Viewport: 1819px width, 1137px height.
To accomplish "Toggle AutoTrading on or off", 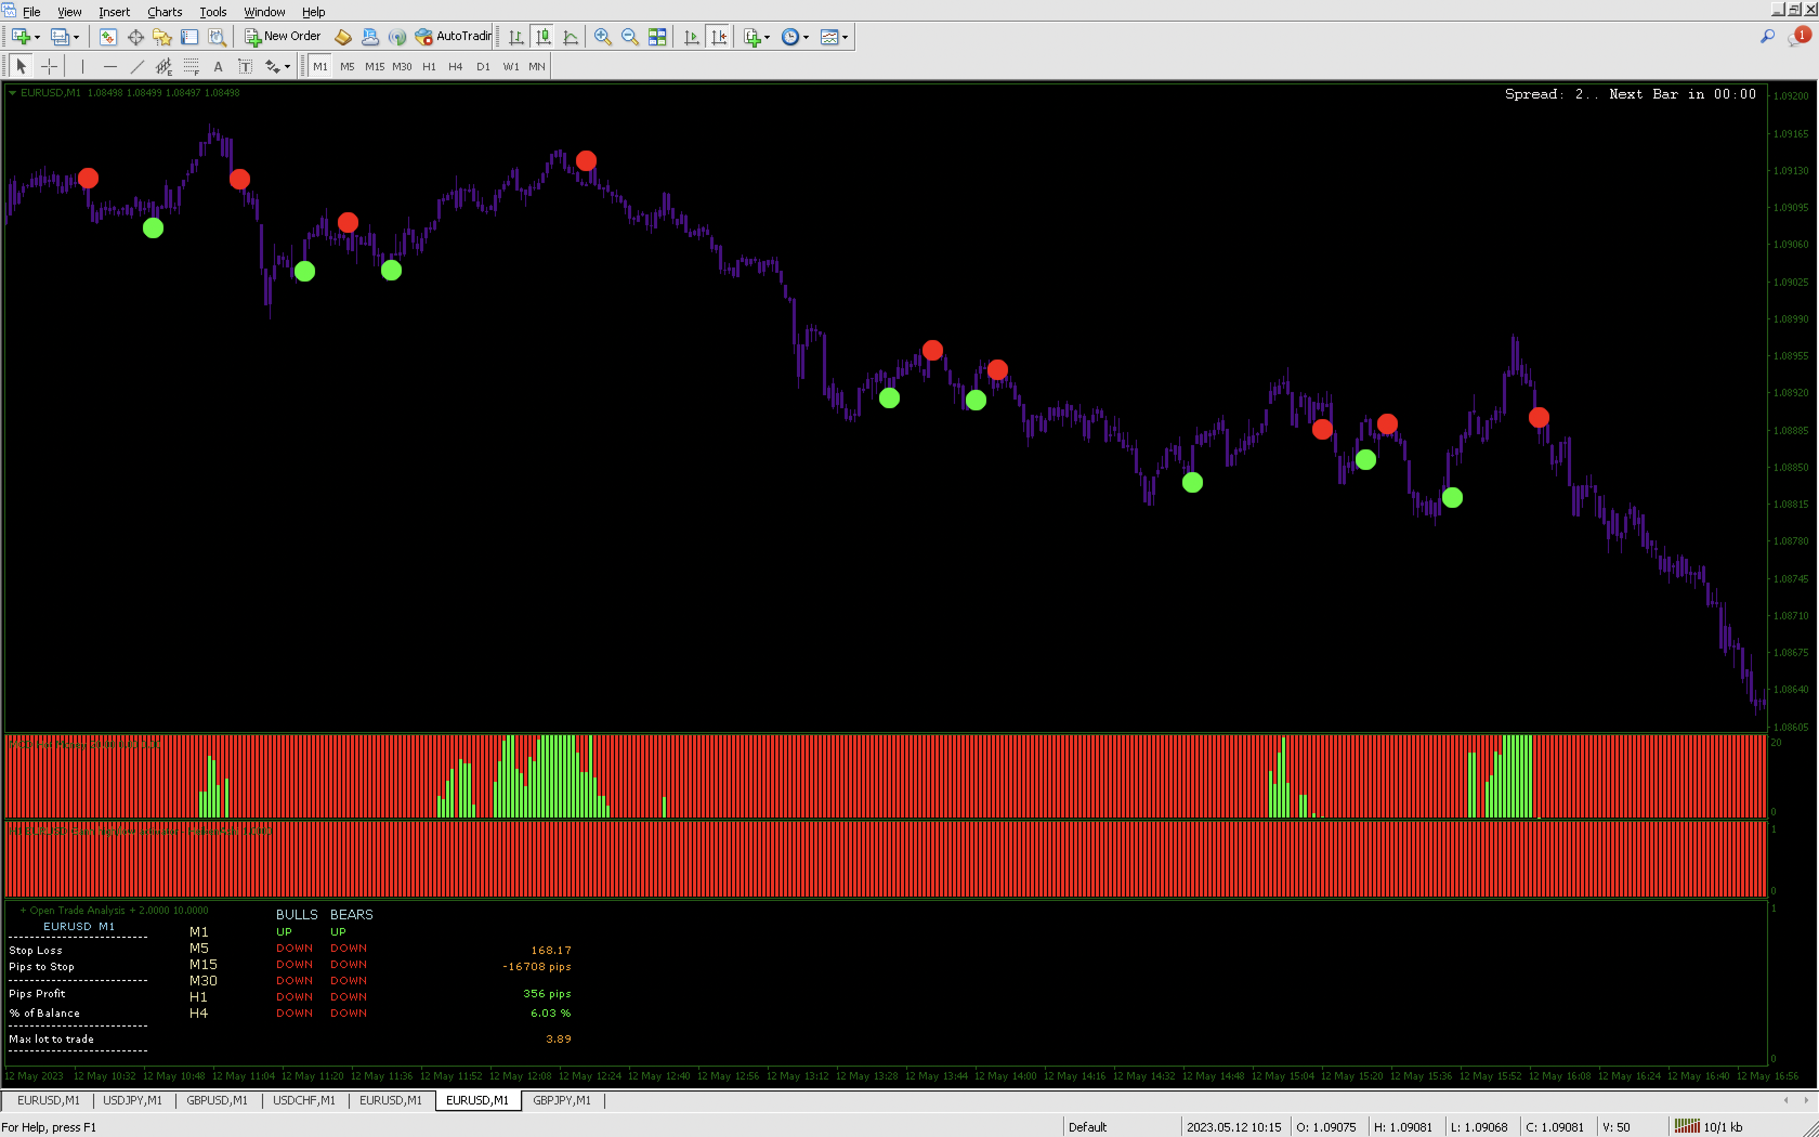I will pos(454,36).
